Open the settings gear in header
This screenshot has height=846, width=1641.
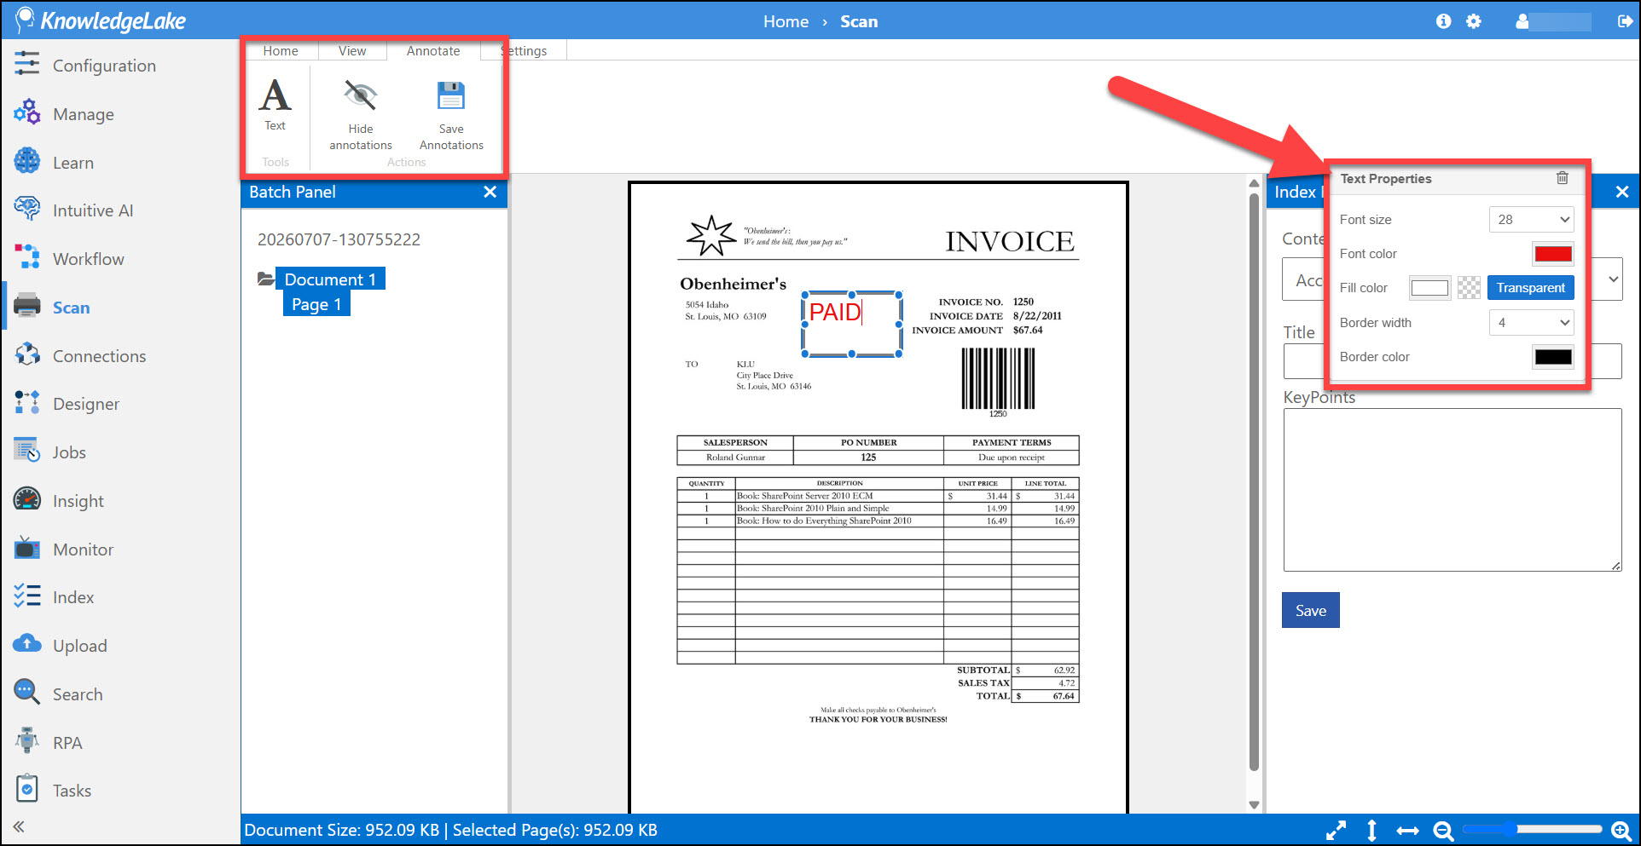1474,21
